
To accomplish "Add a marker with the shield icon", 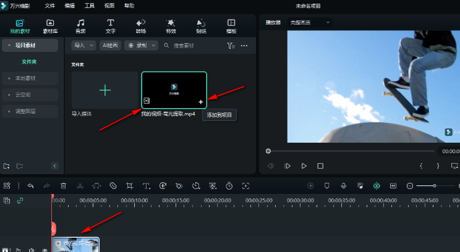I will [x=327, y=186].
